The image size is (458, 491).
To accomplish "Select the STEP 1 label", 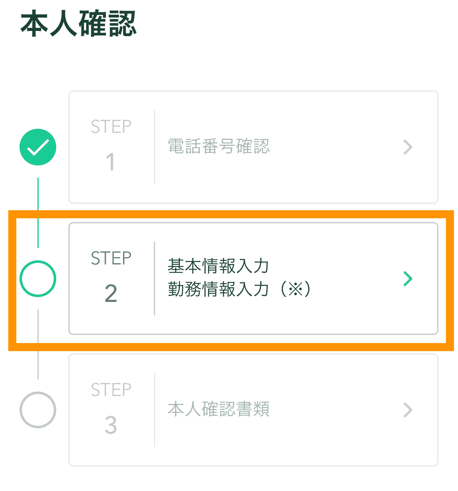I will click(111, 127).
